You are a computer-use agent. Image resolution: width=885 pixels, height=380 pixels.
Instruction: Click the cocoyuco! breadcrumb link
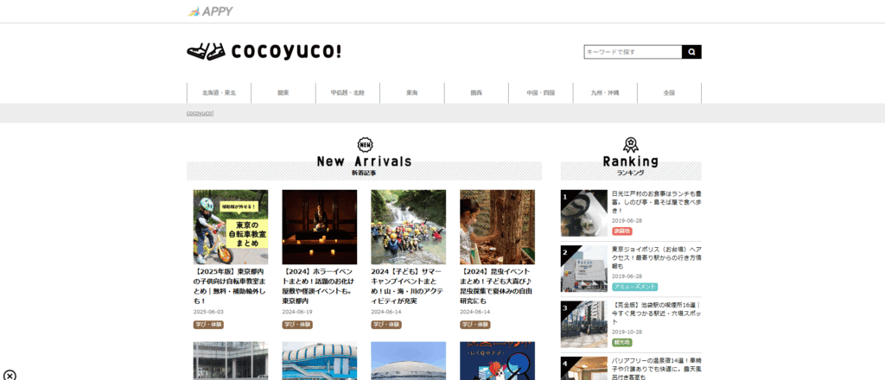[x=200, y=113]
